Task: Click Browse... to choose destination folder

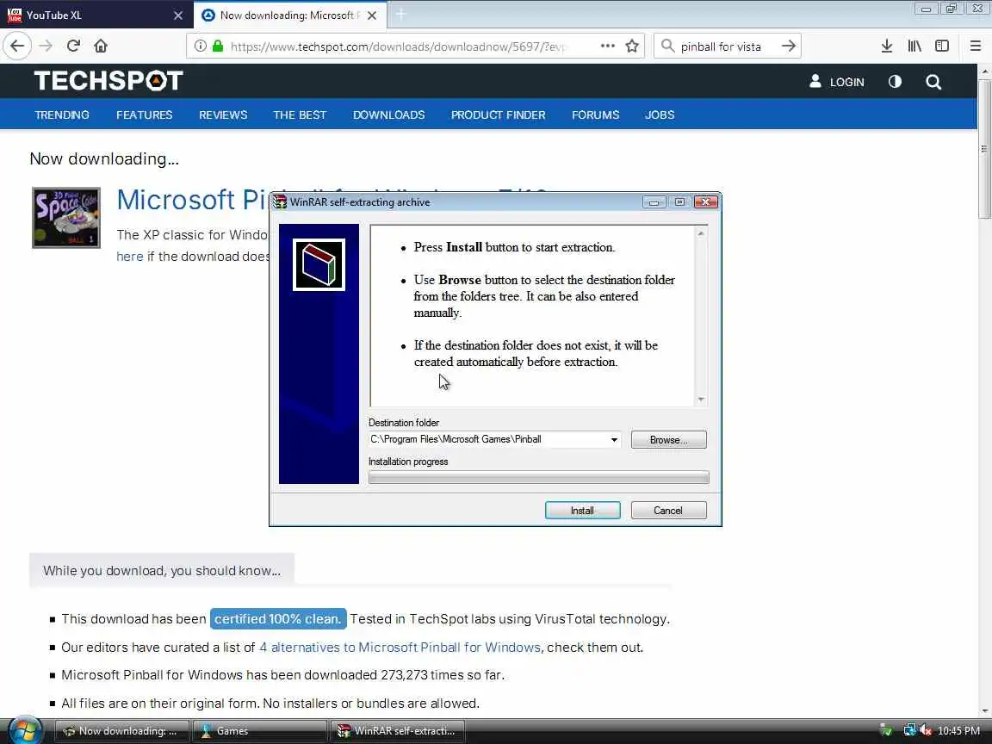Action: pos(669,440)
